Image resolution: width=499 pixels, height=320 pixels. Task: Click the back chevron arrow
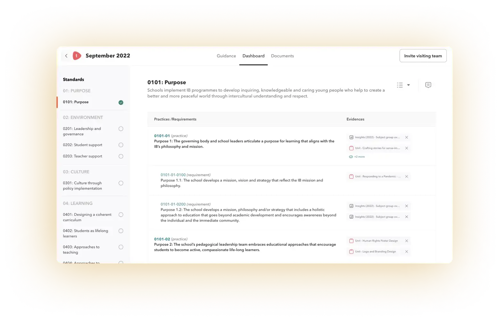(66, 56)
